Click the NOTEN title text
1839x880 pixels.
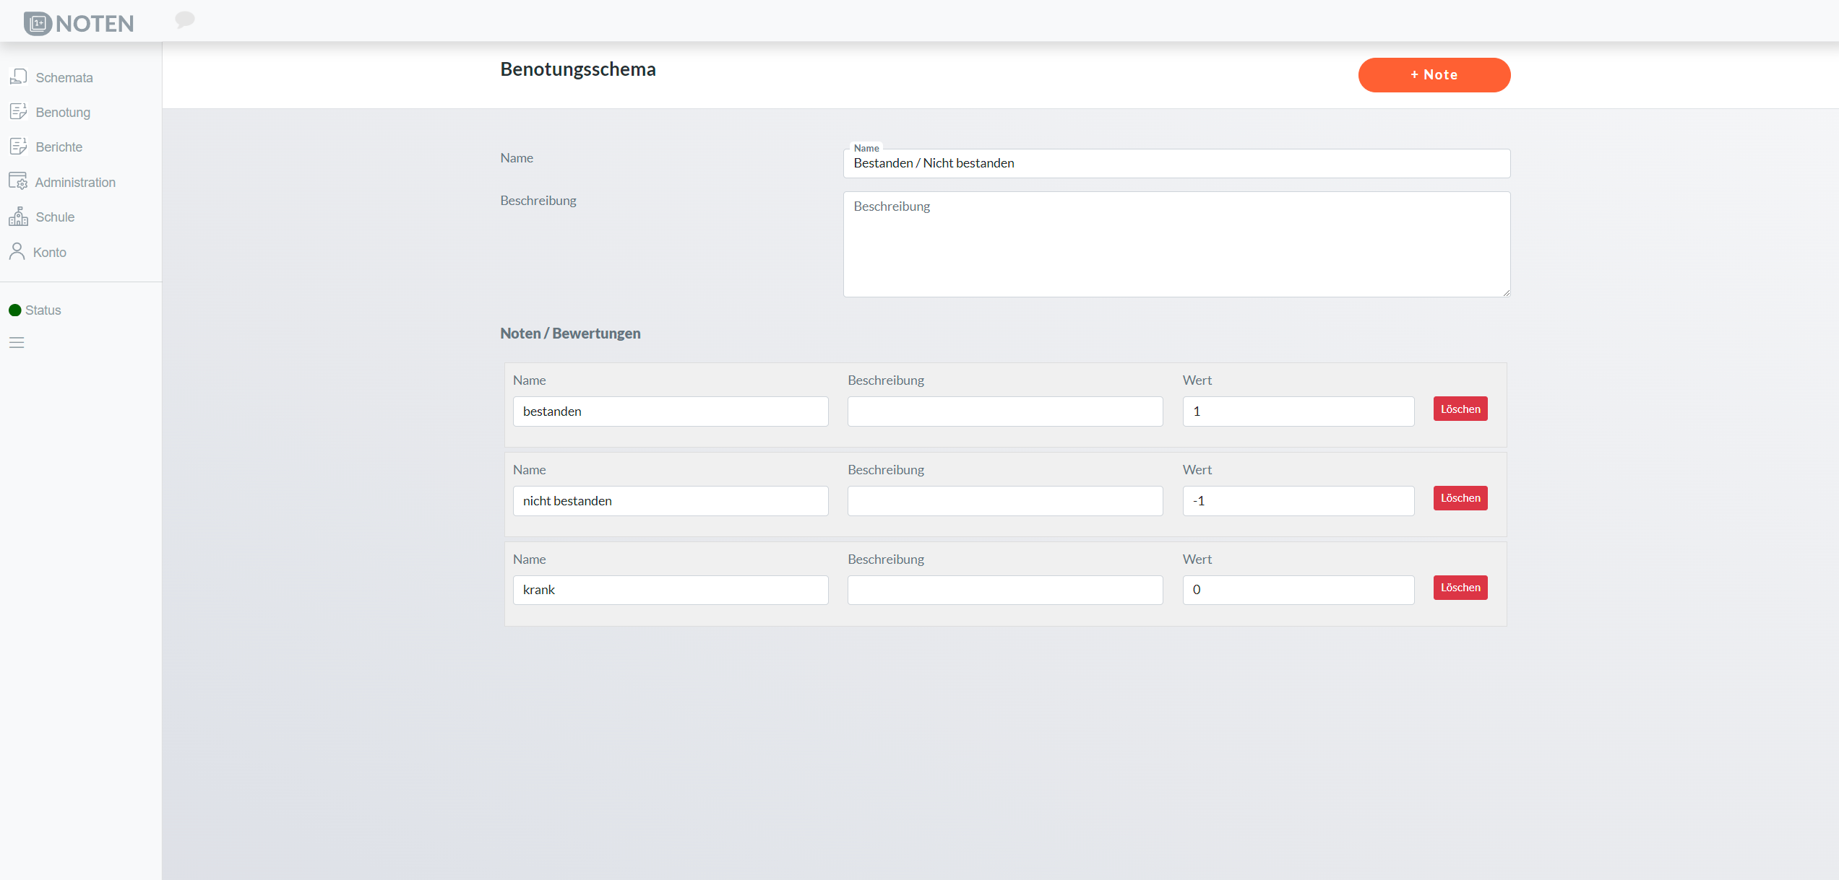tap(95, 24)
